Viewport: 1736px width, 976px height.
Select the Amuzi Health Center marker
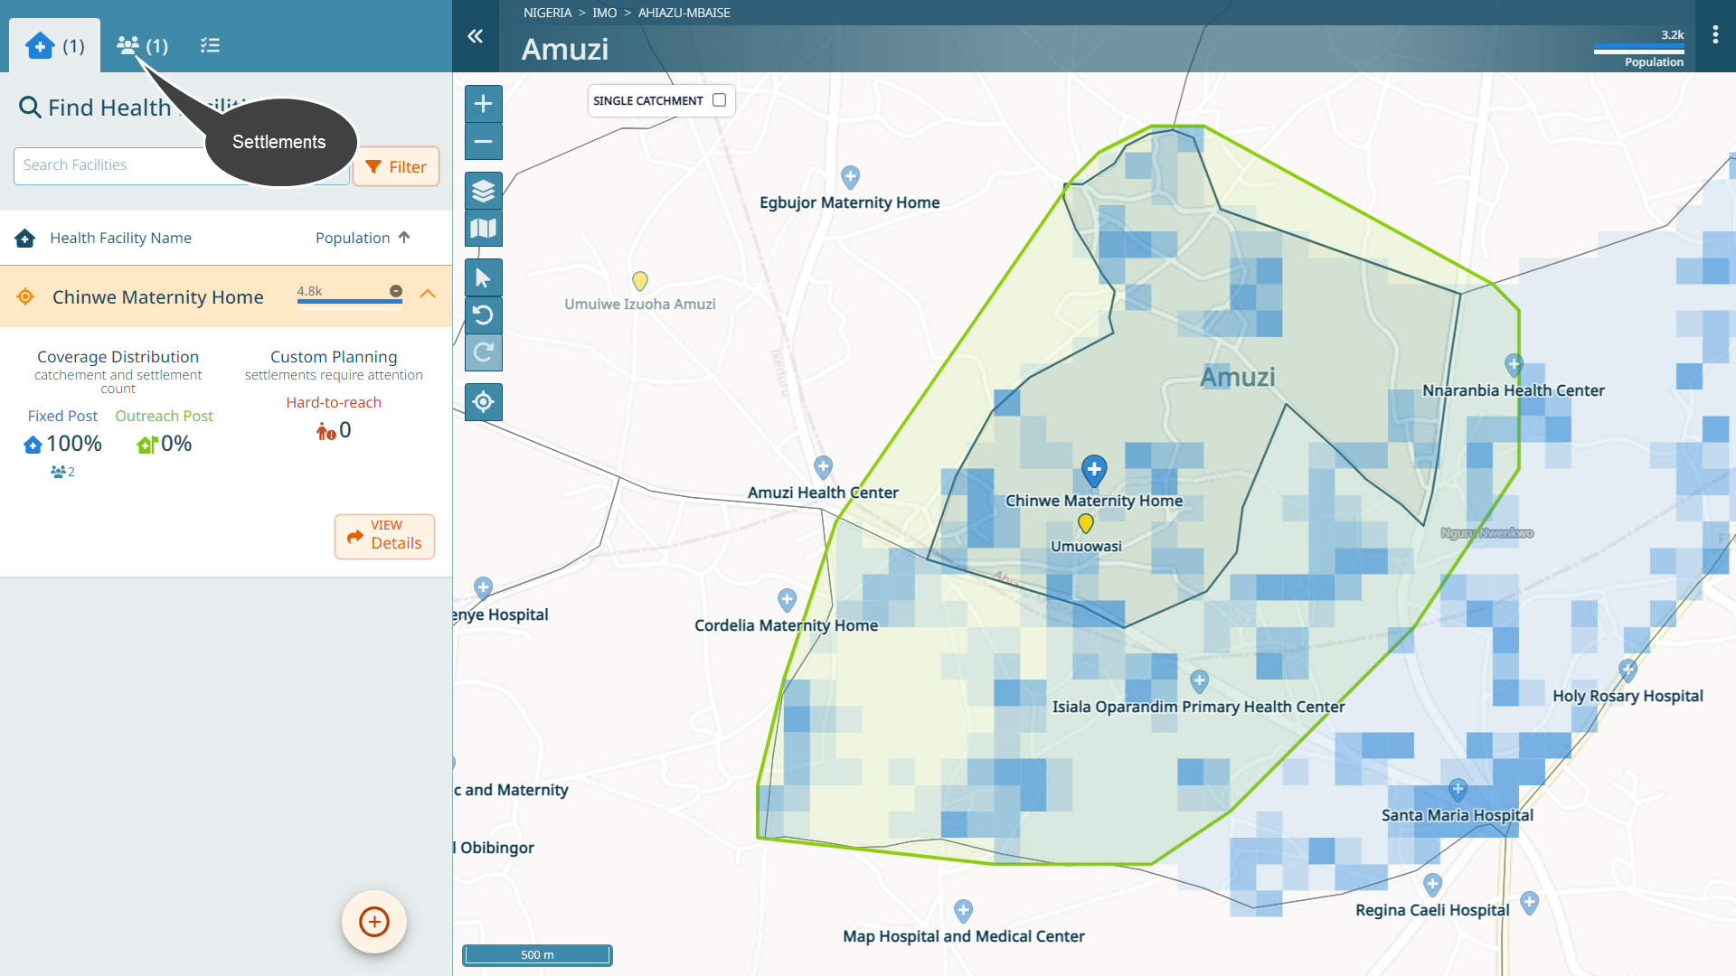(823, 467)
